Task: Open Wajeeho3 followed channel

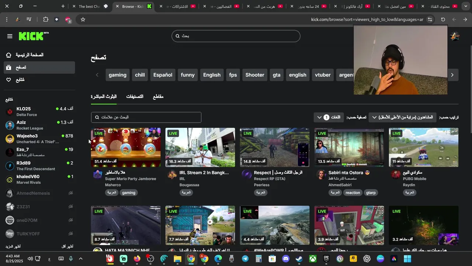Action: tap(39, 139)
